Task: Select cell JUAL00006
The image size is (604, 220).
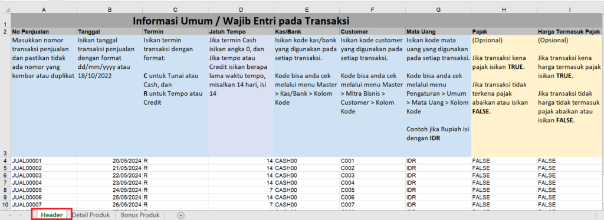Action: pyautogui.click(x=44, y=197)
